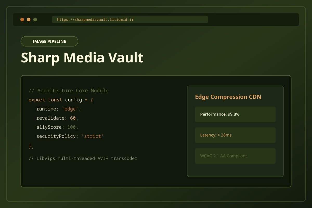This screenshot has height=208, width=312.
Task: Open the WCAG 2.1 AA Compliant row
Action: (235, 156)
